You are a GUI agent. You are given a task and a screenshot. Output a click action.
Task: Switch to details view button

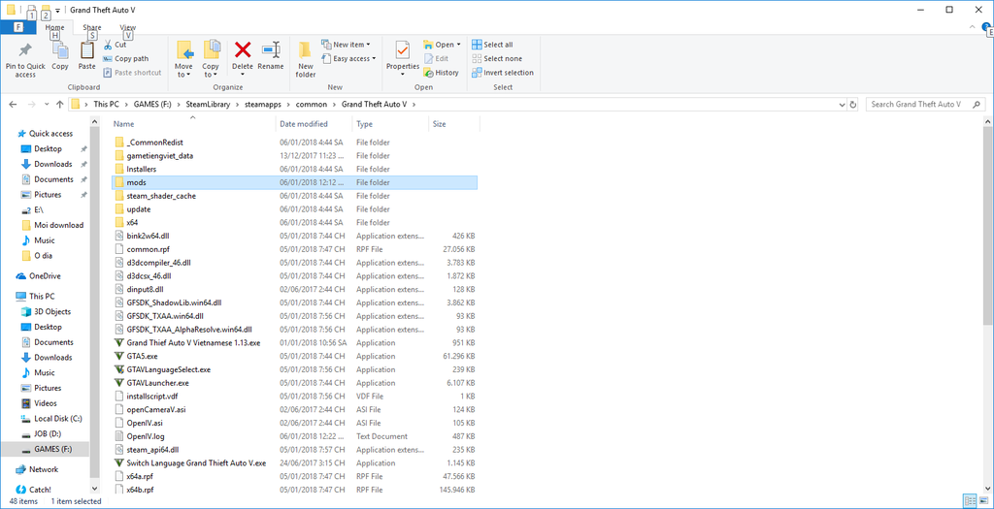coord(970,501)
